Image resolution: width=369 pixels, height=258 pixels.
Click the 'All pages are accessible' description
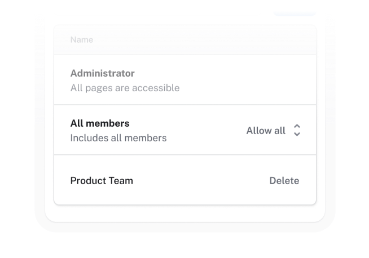(125, 88)
